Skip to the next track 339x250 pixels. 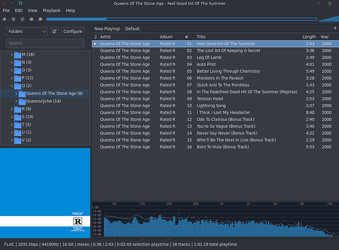click(x=41, y=19)
